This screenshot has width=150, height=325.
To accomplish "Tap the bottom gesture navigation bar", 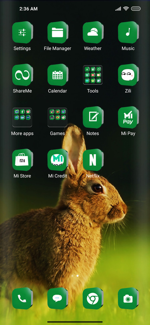I will click(x=75, y=322).
